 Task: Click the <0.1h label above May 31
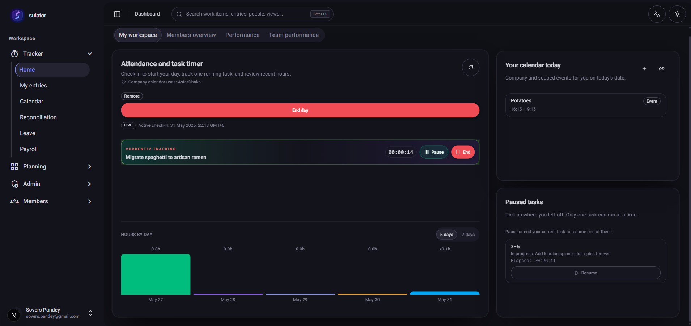click(445, 249)
